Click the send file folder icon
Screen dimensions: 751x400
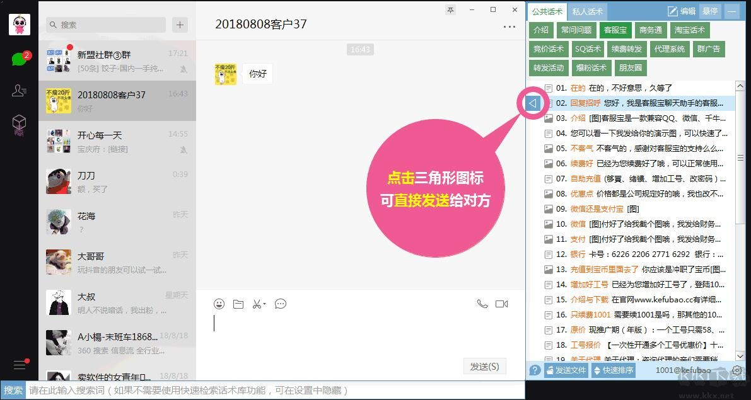point(238,304)
